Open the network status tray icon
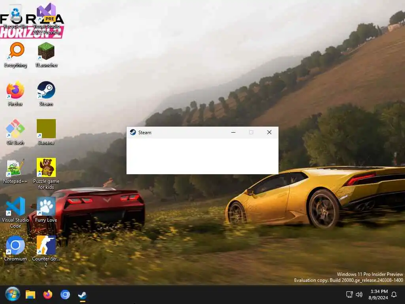 click(x=349, y=294)
